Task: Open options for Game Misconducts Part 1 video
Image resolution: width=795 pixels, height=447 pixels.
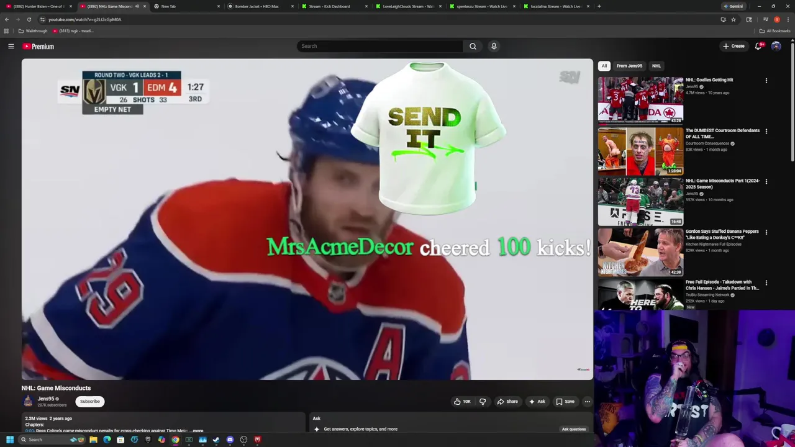Action: 766,182
